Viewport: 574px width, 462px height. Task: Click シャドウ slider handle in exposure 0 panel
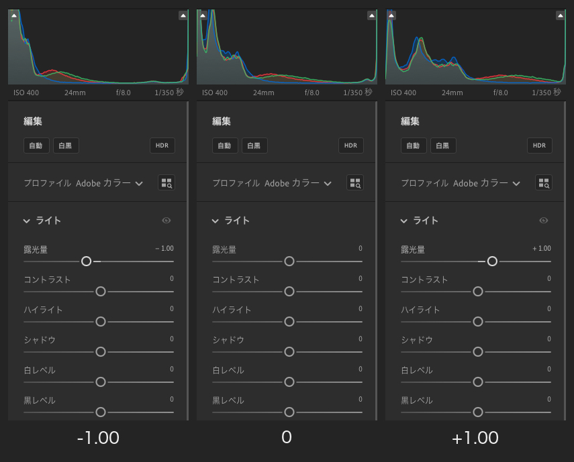[289, 351]
